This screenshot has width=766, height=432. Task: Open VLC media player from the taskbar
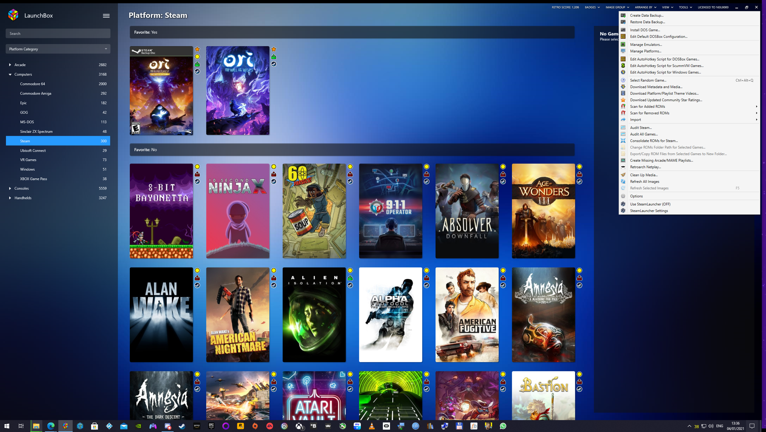(x=372, y=426)
